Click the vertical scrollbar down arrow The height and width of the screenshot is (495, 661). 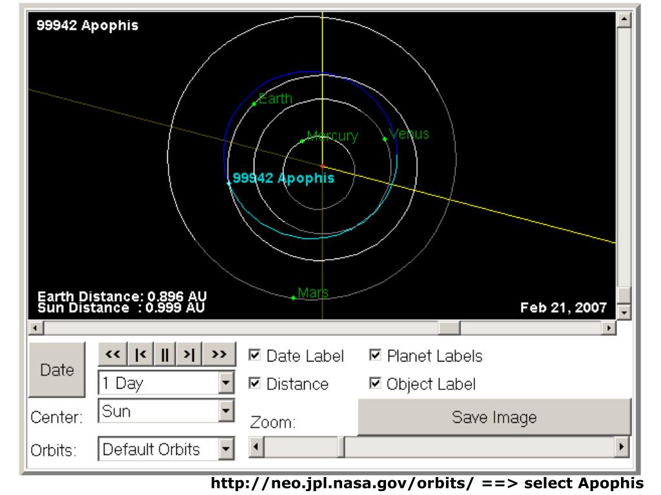pyautogui.click(x=624, y=312)
